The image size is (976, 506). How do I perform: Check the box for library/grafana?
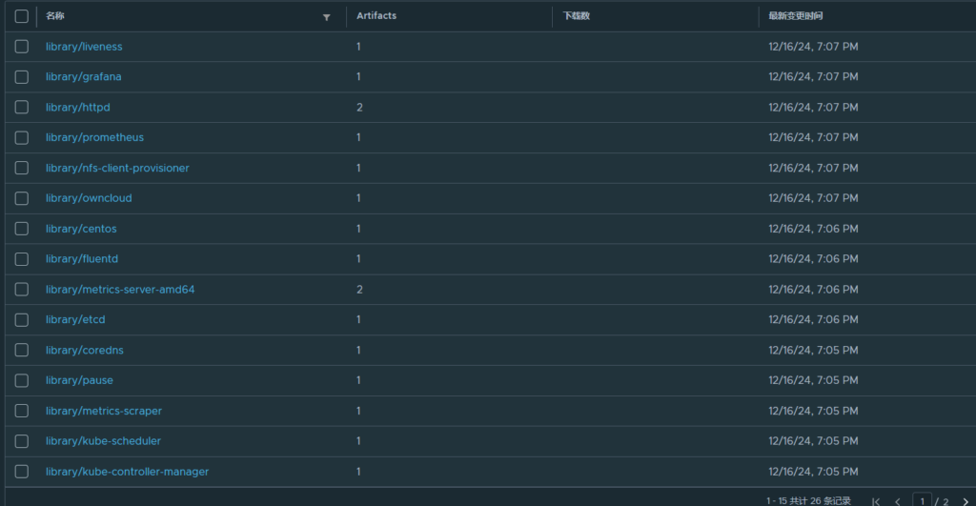pyautogui.click(x=22, y=77)
